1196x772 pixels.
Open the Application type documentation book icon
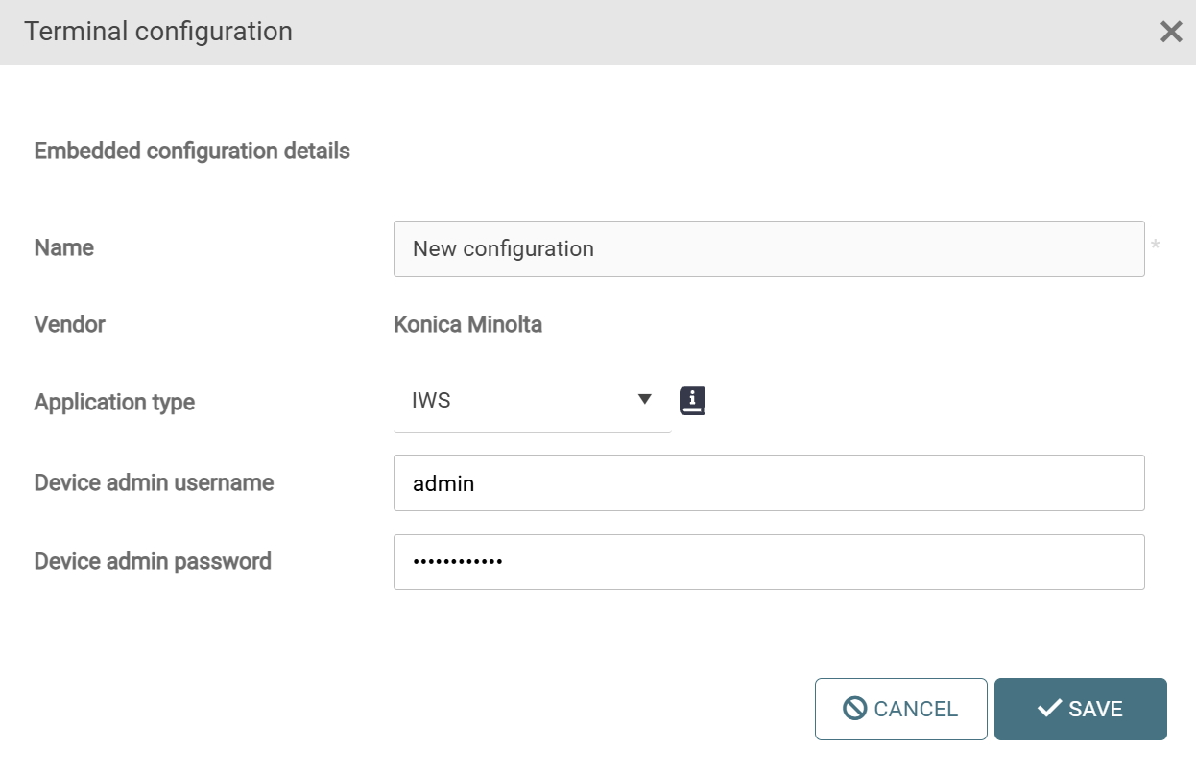click(692, 401)
